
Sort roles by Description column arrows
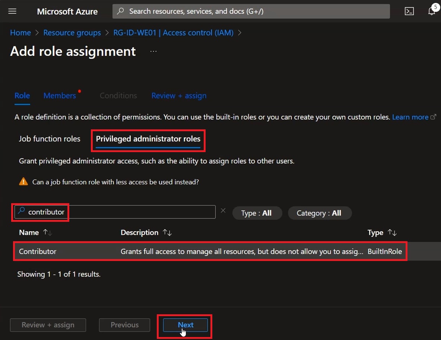[167, 233]
